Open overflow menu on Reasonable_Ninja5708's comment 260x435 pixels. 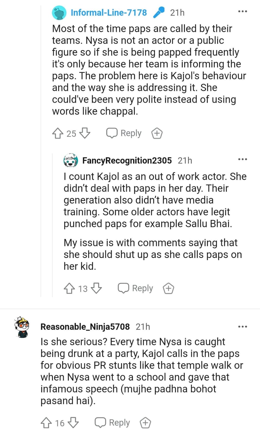pos(242,327)
